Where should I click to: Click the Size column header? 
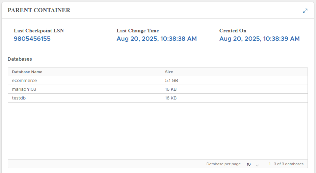[169, 72]
